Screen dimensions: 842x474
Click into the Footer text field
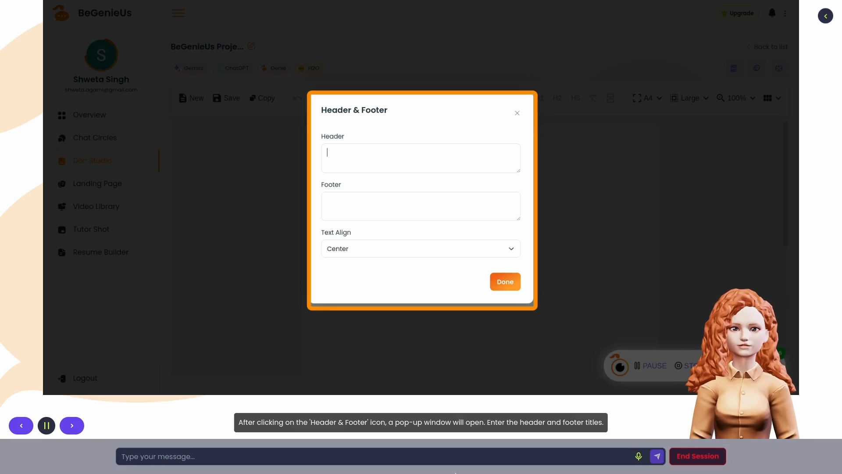[421, 206]
